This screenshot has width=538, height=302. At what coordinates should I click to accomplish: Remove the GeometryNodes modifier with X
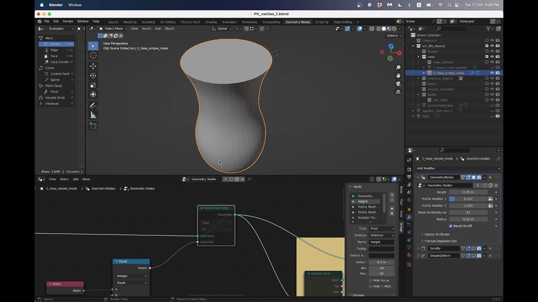(x=490, y=177)
